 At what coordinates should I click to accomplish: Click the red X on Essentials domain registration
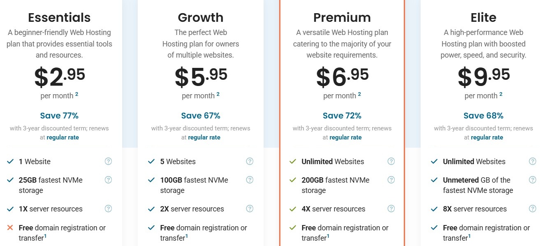tap(11, 227)
